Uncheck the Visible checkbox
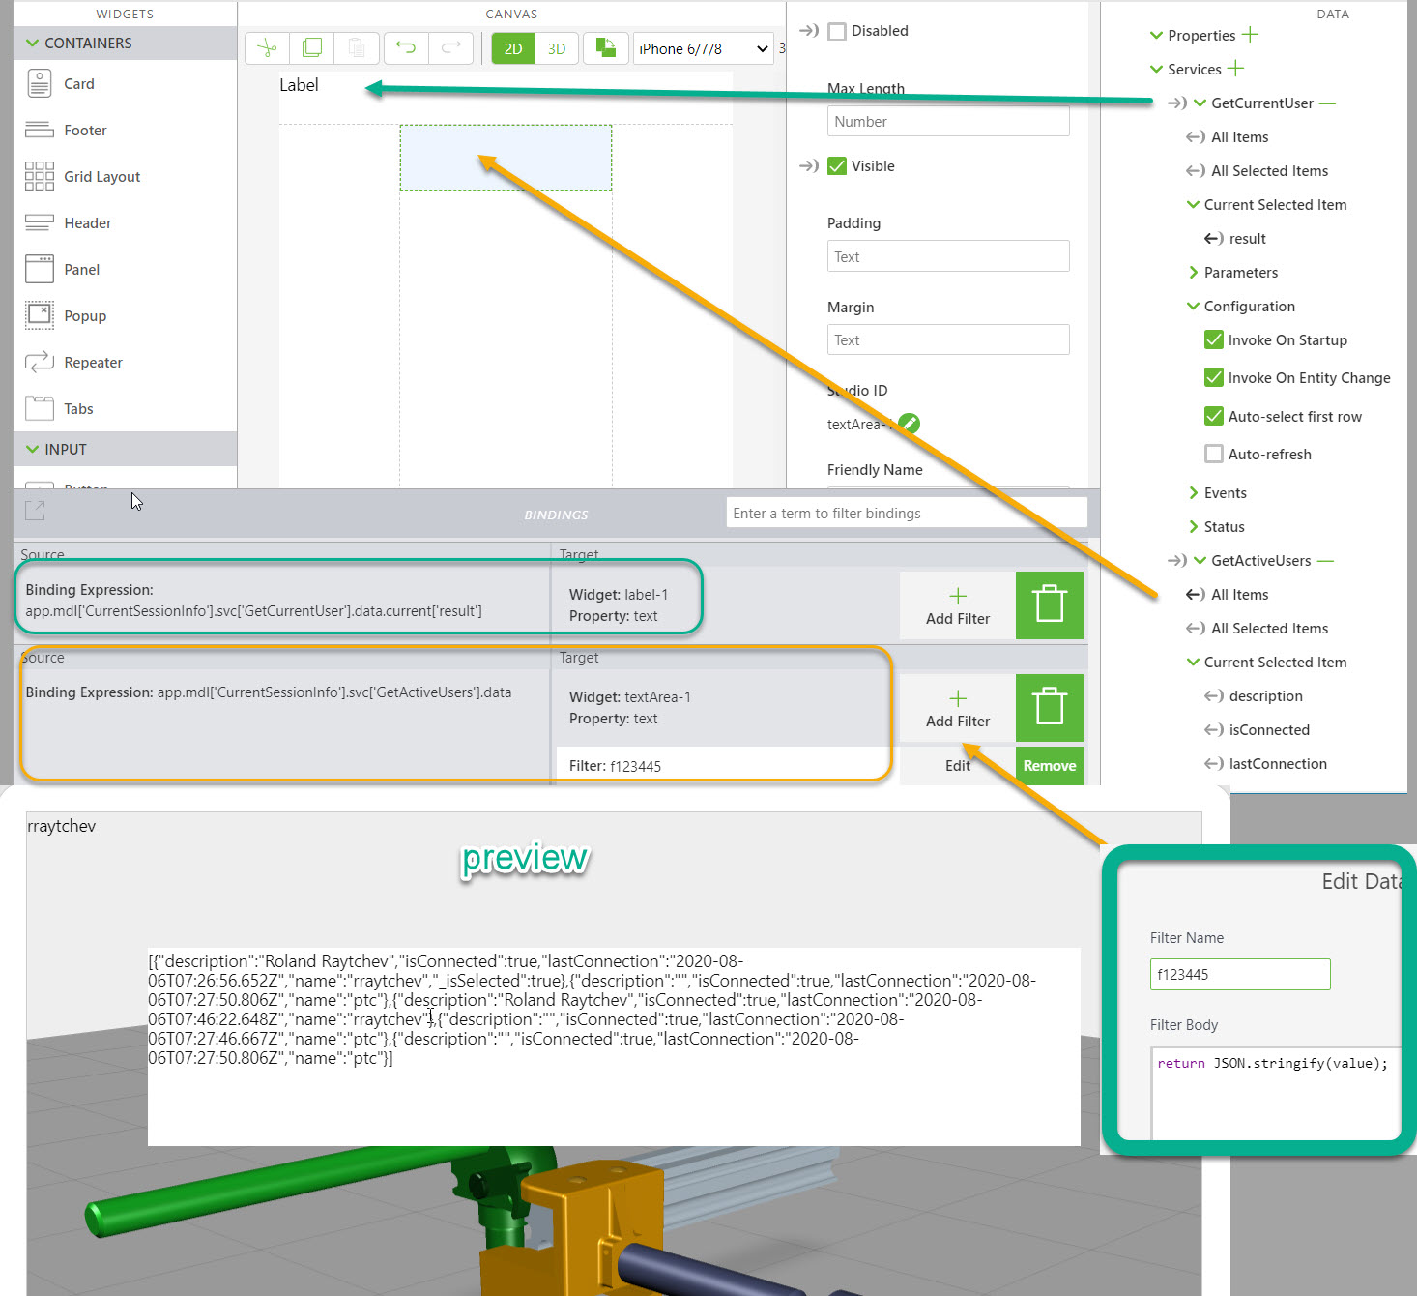This screenshot has height=1296, width=1417. tap(836, 165)
